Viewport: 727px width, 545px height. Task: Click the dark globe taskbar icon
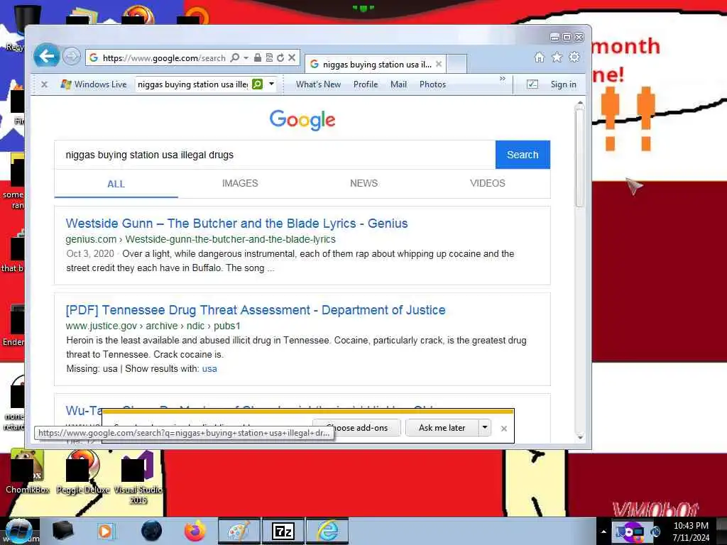pos(151,531)
